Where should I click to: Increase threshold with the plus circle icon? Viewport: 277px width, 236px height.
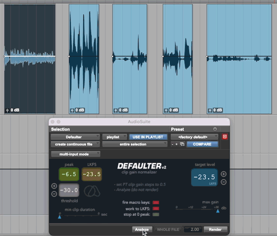click(x=54, y=186)
